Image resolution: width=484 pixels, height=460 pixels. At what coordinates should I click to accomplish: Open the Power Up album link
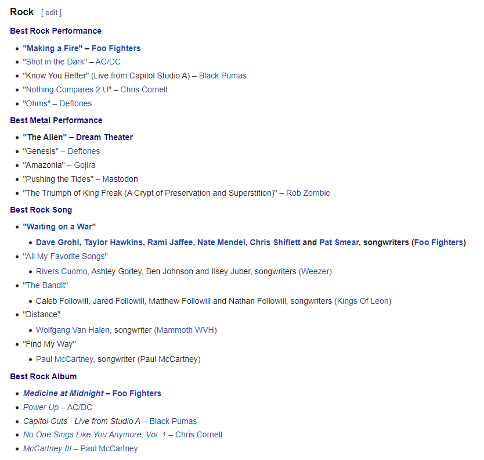pos(41,408)
